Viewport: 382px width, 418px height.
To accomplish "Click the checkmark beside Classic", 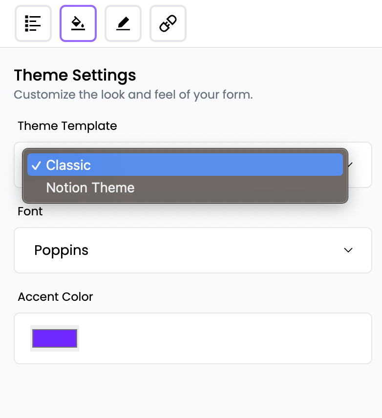I will click(36, 165).
